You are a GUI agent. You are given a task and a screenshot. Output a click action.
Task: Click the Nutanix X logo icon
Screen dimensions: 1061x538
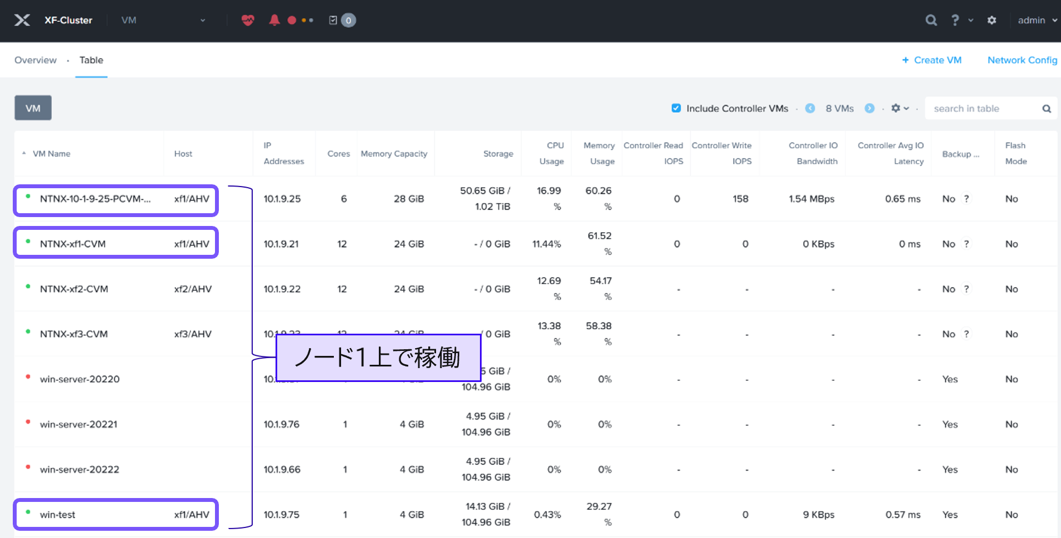tap(22, 21)
